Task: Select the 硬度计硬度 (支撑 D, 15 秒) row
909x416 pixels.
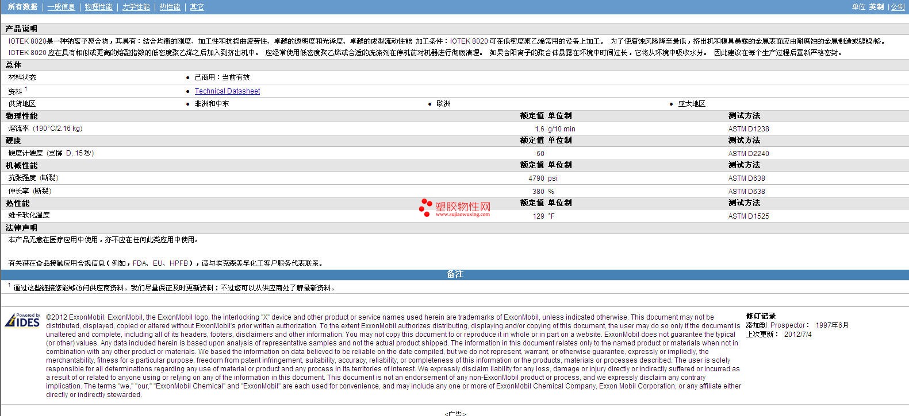Action: [x=454, y=153]
